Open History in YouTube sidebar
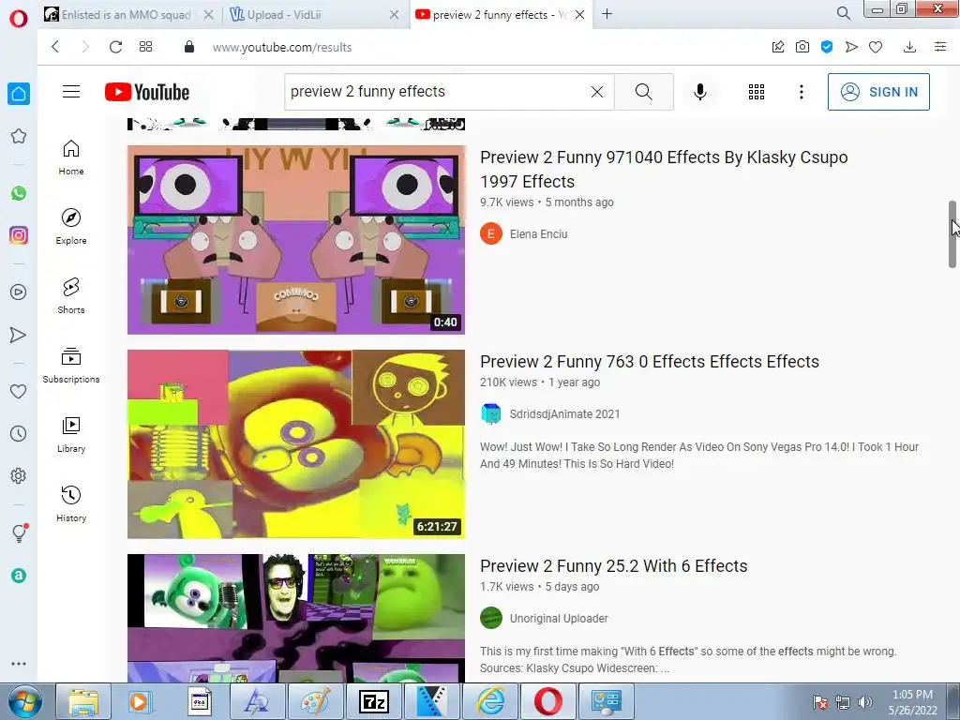Image resolution: width=960 pixels, height=720 pixels. click(x=71, y=503)
